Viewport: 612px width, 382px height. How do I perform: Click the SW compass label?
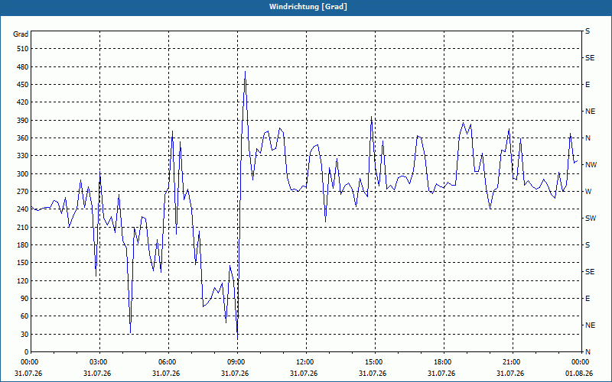point(591,219)
